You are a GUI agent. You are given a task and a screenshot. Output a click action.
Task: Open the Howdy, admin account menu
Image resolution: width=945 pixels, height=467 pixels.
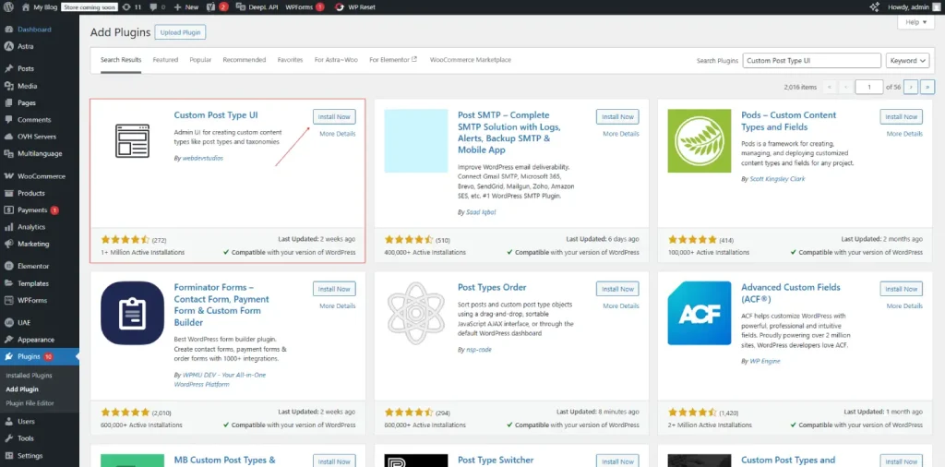click(x=915, y=7)
